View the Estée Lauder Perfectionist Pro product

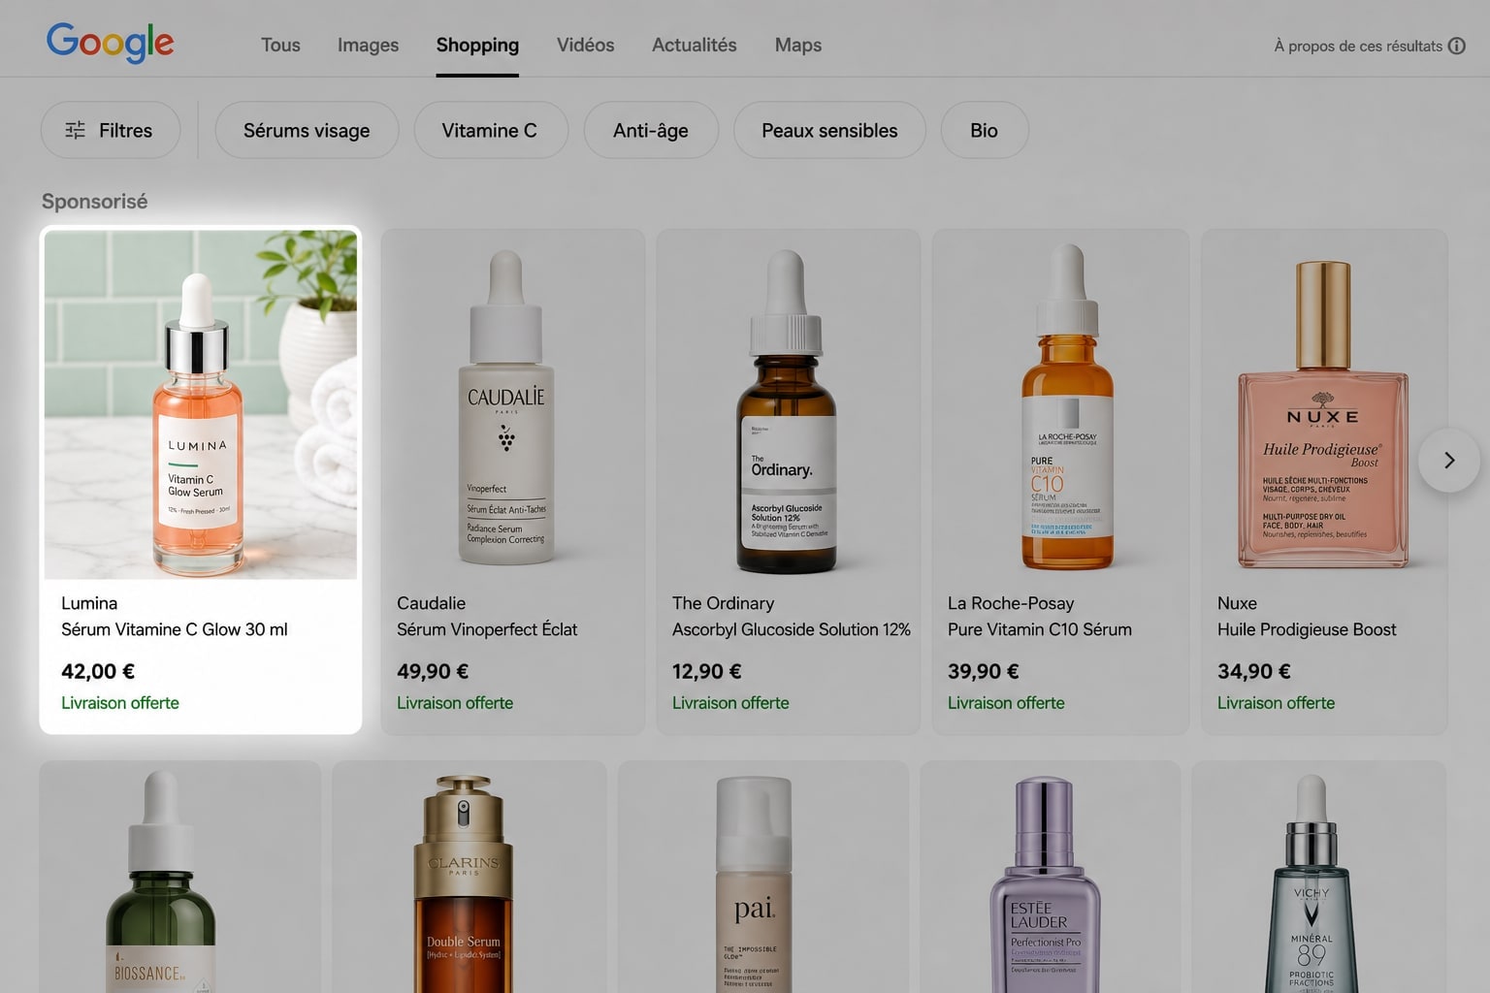(1044, 884)
